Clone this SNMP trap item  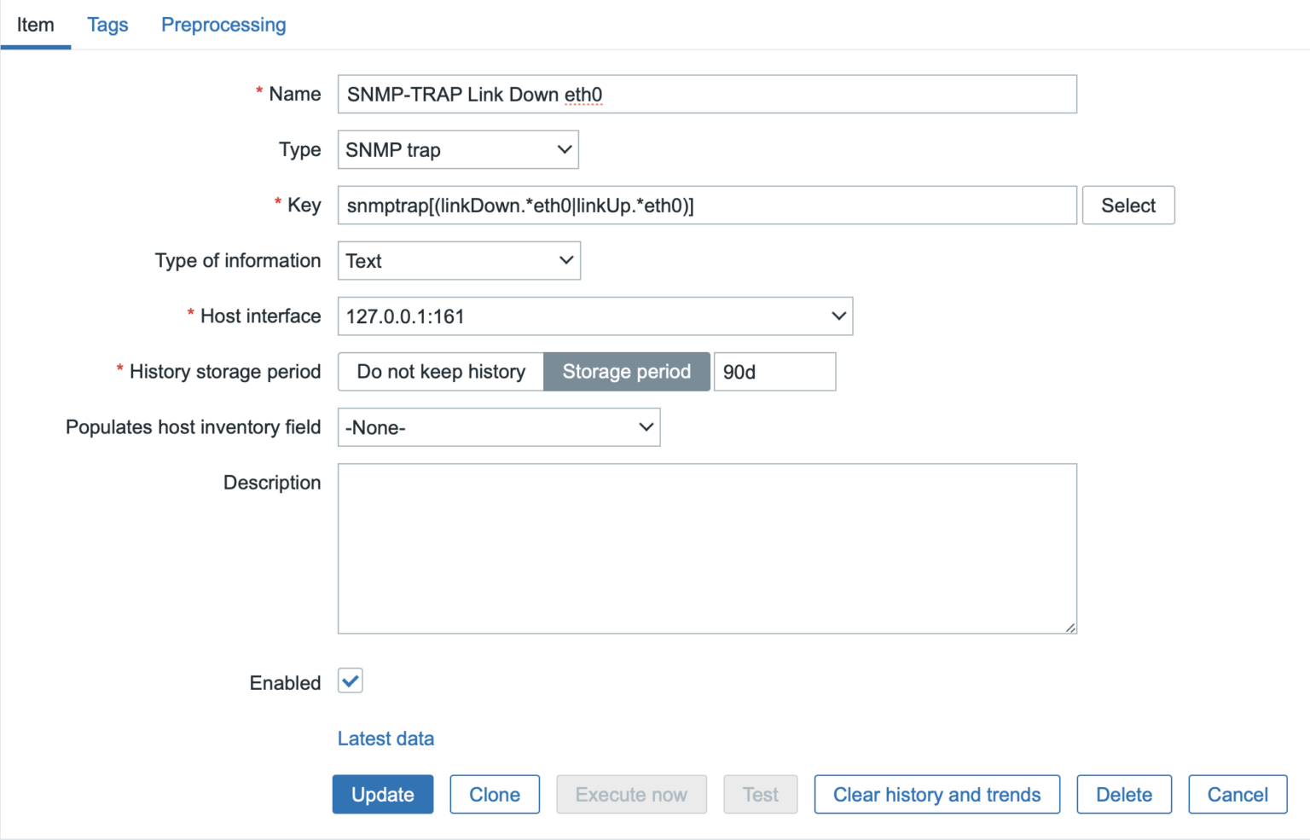[495, 794]
